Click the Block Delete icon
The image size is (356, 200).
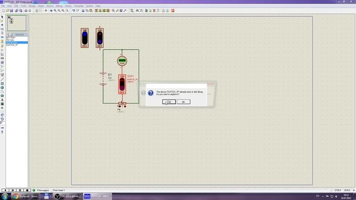[108, 11]
